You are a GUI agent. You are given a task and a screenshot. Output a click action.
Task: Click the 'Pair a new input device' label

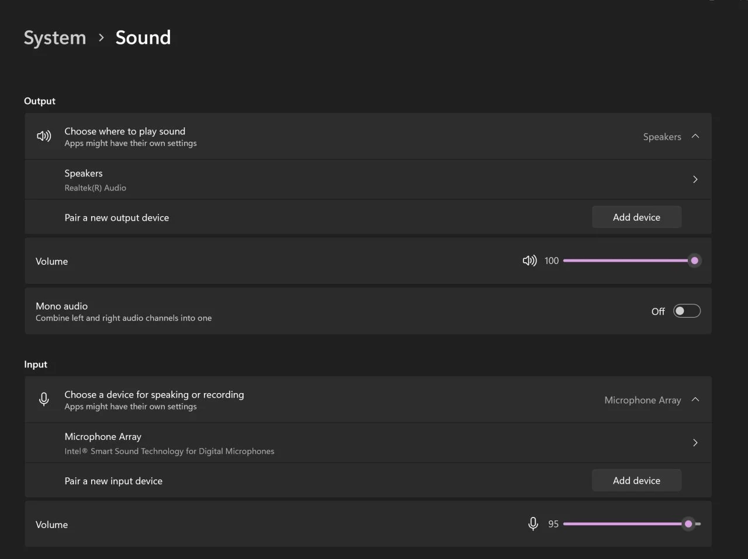(x=113, y=481)
